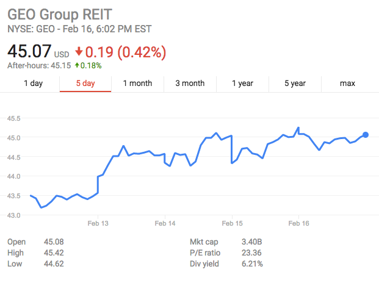Click the Mkt cap value 3.40B

click(252, 242)
